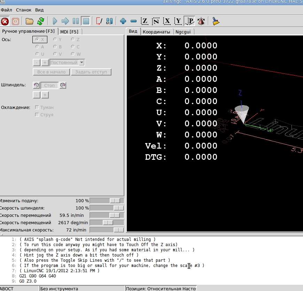Open a G-code file via folder icon

click(29, 21)
